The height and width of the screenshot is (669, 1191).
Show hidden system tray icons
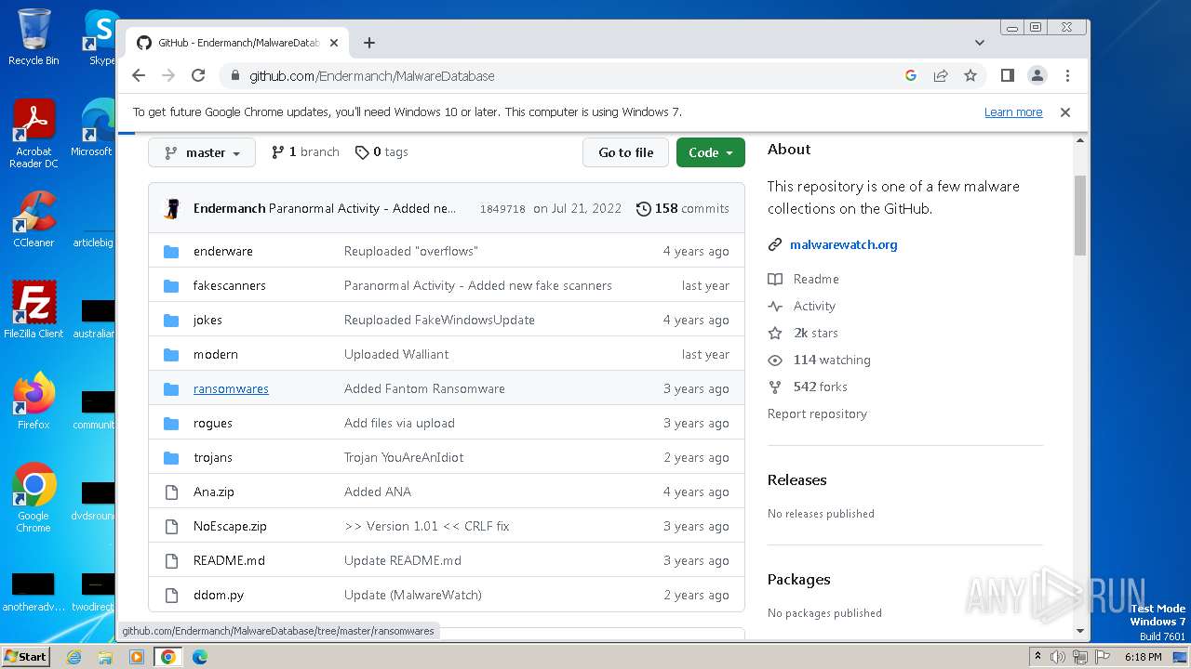pyautogui.click(x=1037, y=657)
